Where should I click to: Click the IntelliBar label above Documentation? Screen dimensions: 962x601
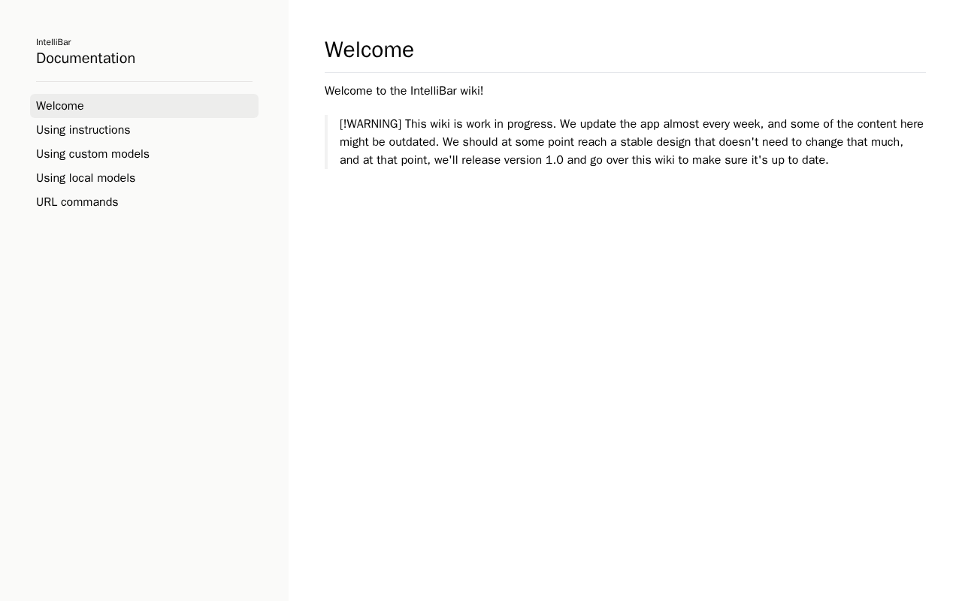53,42
